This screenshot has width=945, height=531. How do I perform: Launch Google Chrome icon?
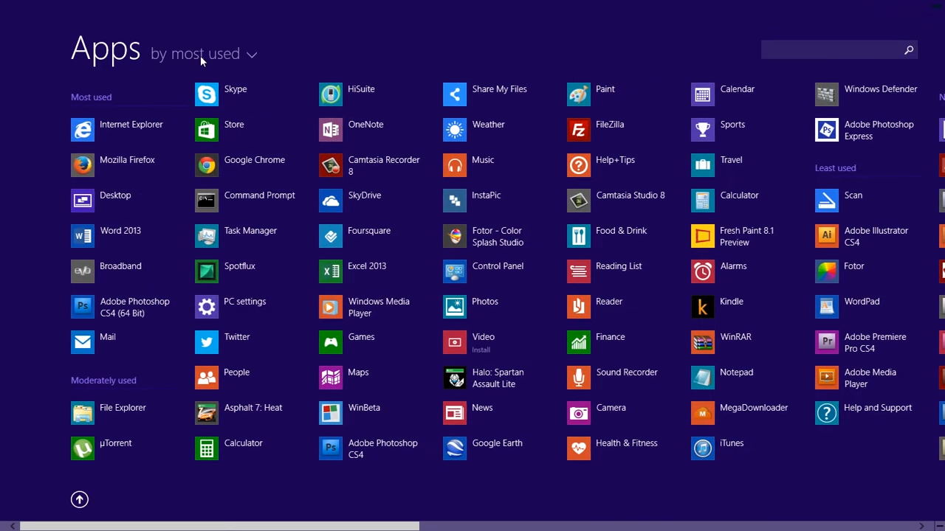207,165
